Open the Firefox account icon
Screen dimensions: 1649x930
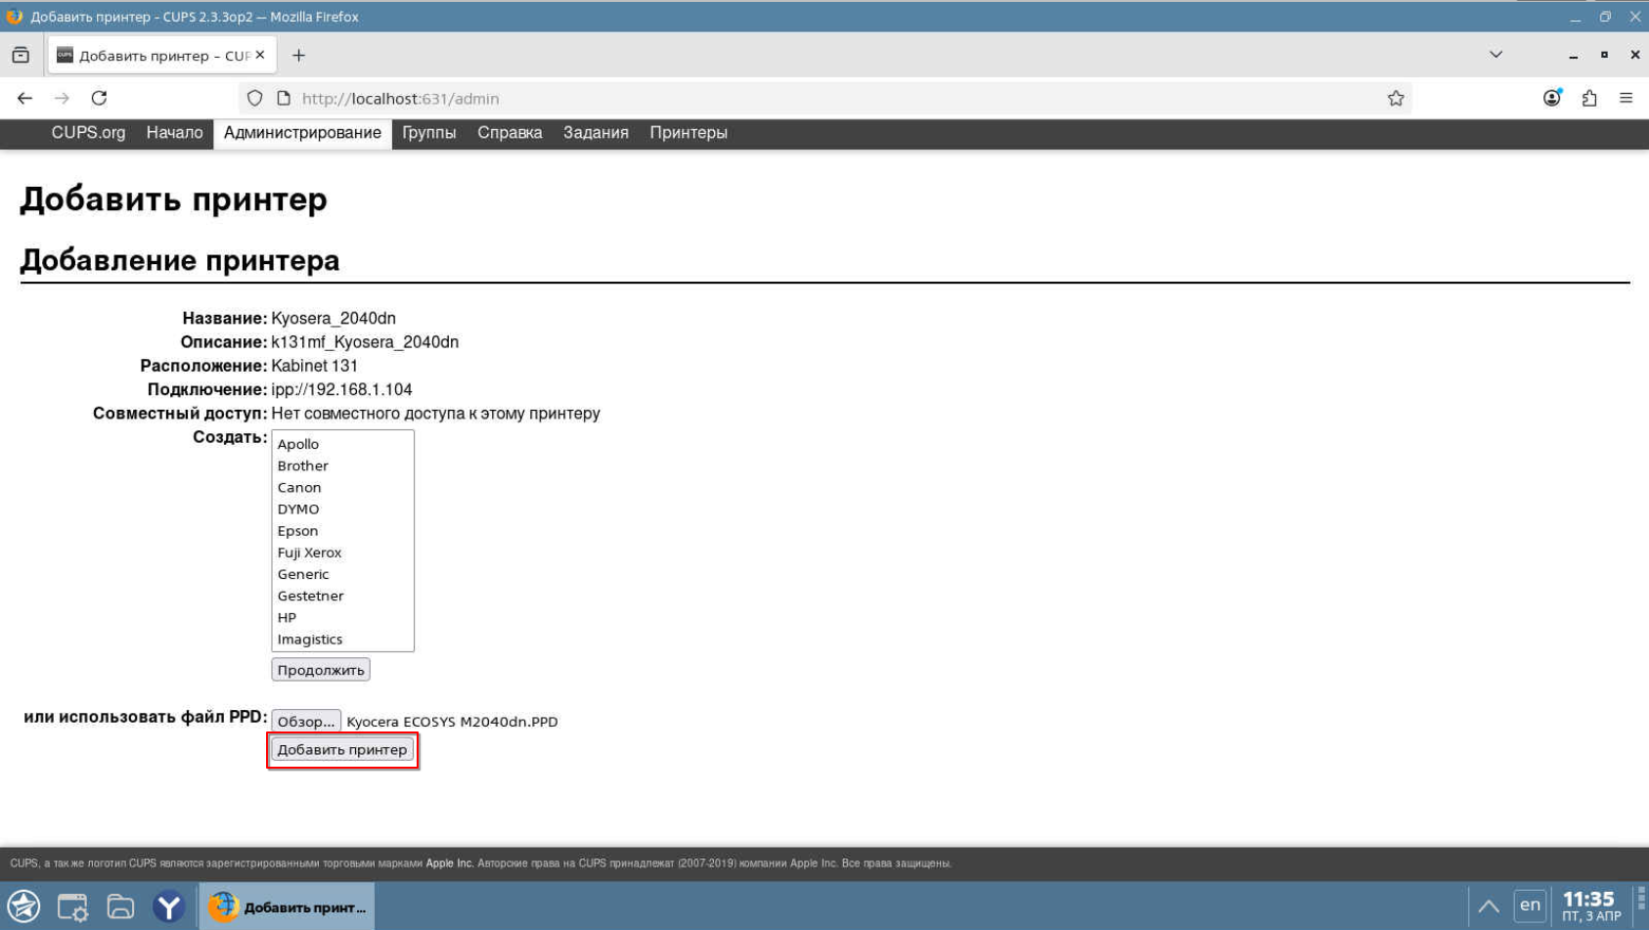(1551, 98)
